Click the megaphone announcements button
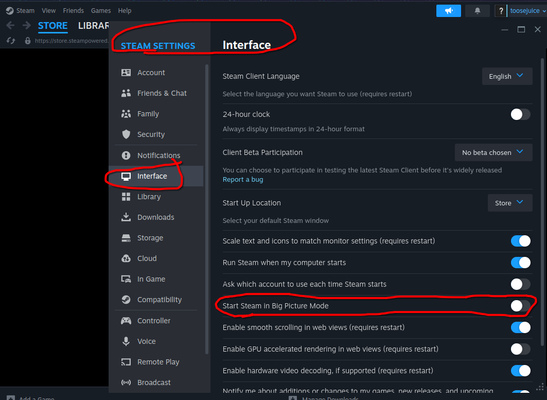 449,11
